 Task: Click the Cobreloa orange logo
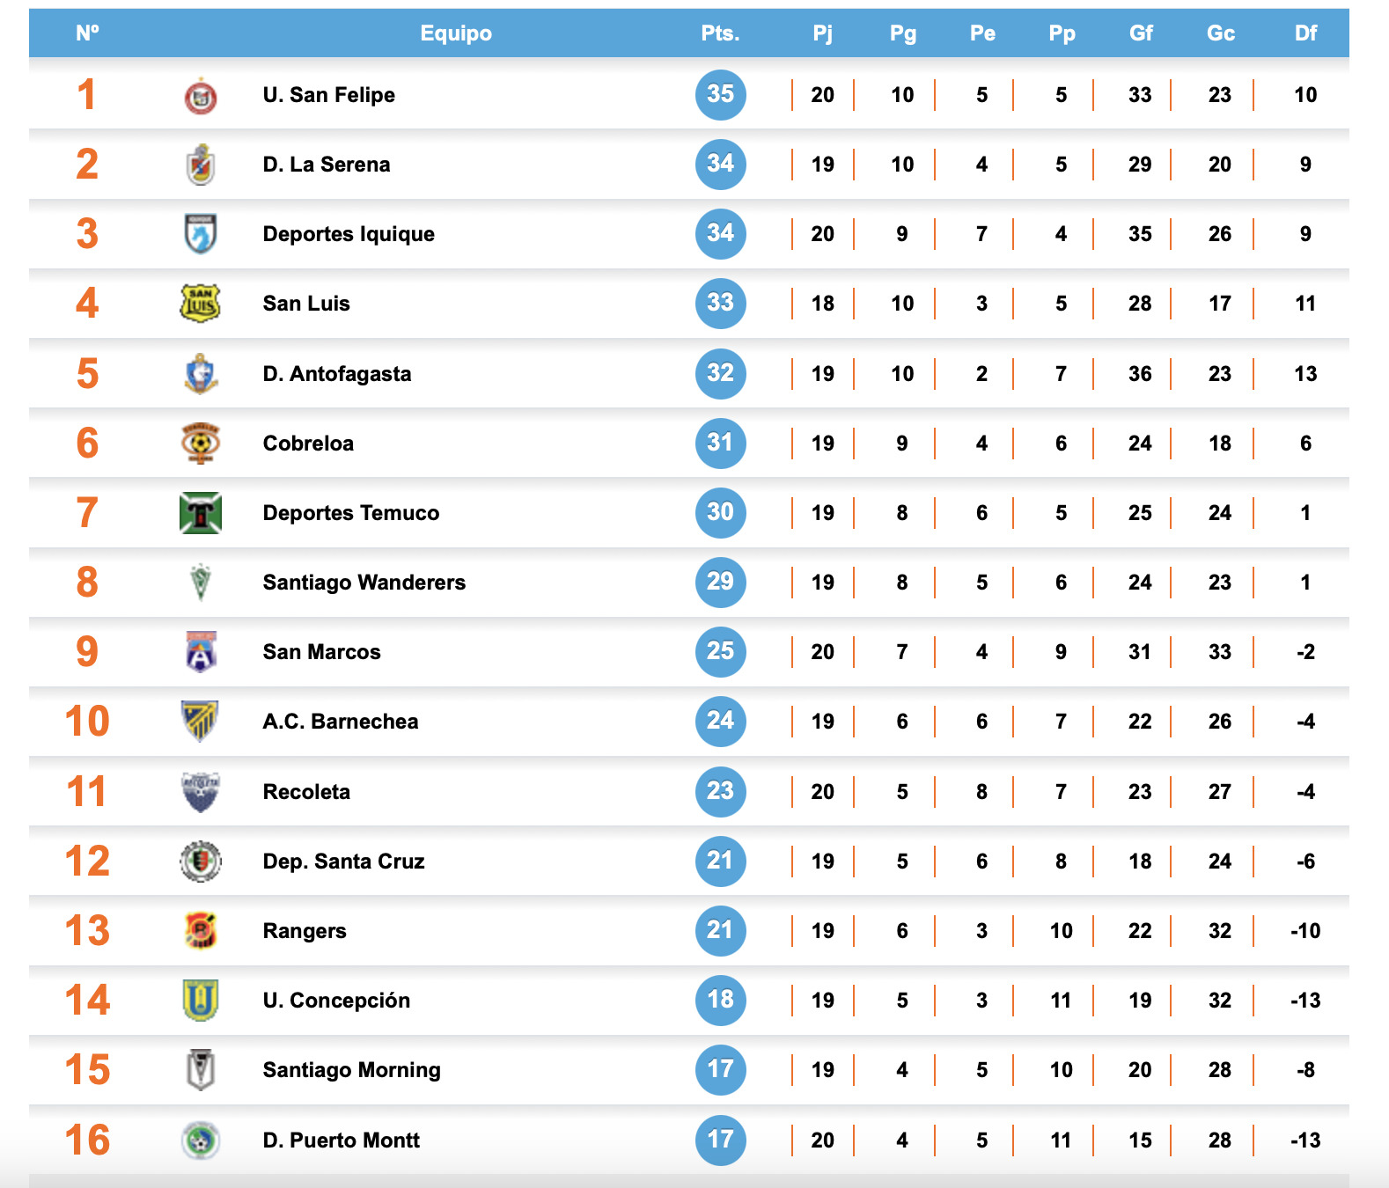coord(201,443)
